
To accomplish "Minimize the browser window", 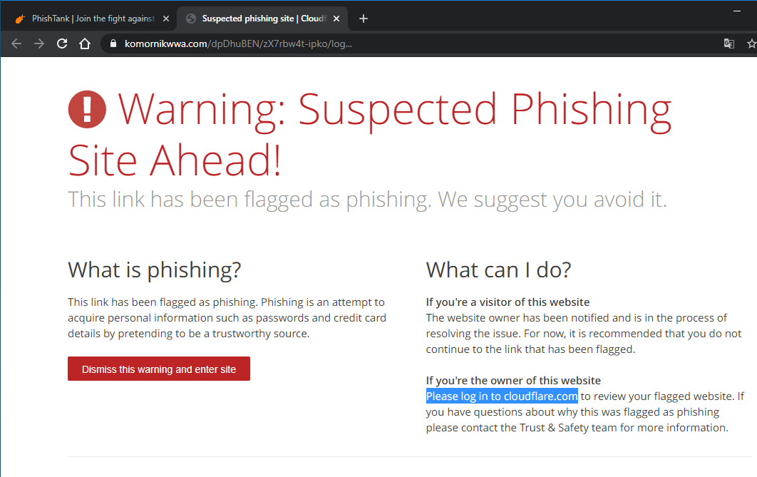I will (736, 11).
